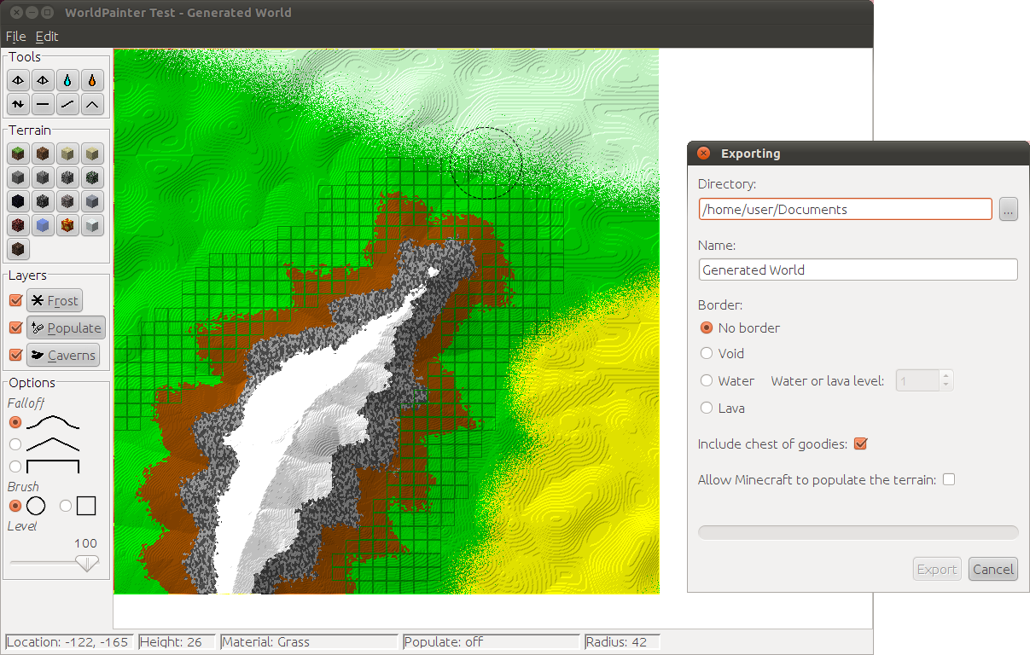Open the Edit menu
Viewport: 1030px width, 655px height.
click(47, 37)
